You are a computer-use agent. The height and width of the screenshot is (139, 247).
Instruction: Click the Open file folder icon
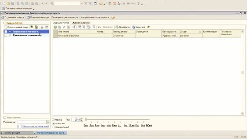tap(8, 3)
